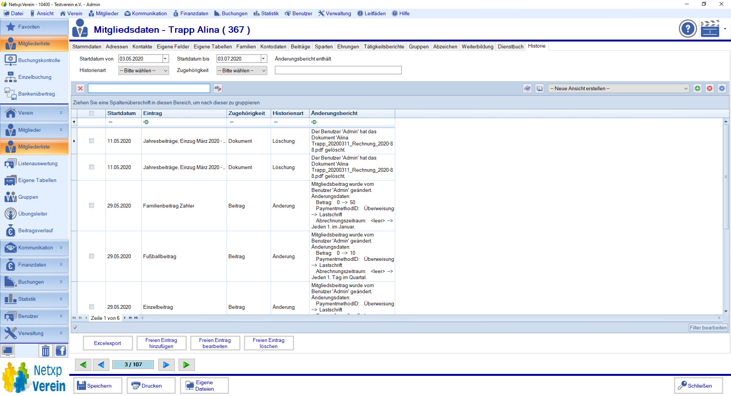
Task: Click the green add view icon
Action: (x=697, y=88)
